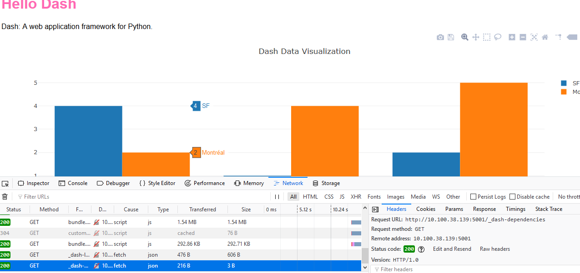This screenshot has width=580, height=273.
Task: Click insecure lock icon on selected _dash row
Action: pos(96,266)
